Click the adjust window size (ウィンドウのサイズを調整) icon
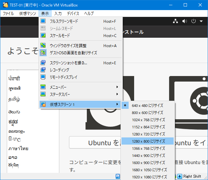Image resolution: width=208 pixels, height=180 pixels. point(43,45)
